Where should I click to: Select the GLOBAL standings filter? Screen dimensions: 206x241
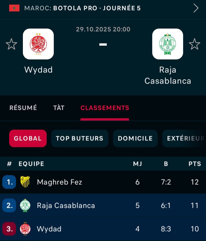coord(28,138)
